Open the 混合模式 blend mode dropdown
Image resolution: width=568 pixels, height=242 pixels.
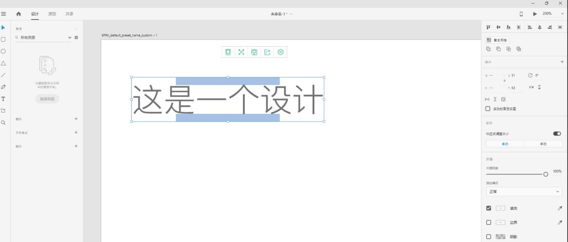click(x=524, y=192)
